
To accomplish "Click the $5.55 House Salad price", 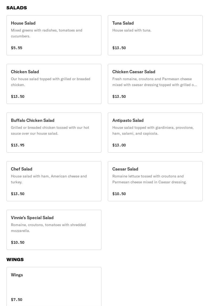I will (x=17, y=48).
